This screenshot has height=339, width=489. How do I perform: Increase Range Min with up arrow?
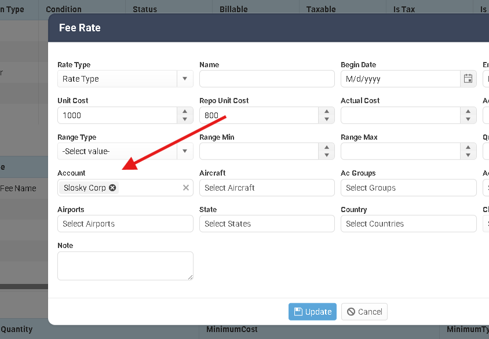point(327,148)
